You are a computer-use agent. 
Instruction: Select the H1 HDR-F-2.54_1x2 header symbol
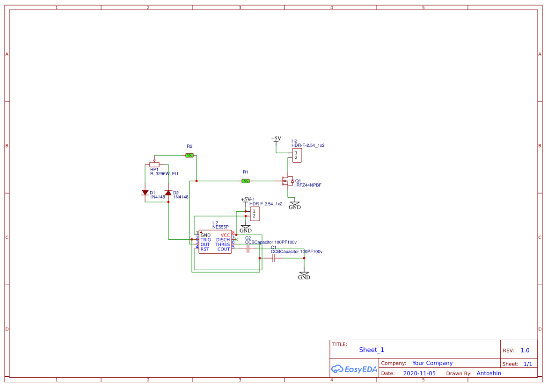coord(255,214)
